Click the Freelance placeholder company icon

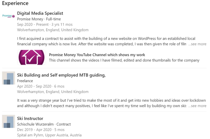pos(9,78)
